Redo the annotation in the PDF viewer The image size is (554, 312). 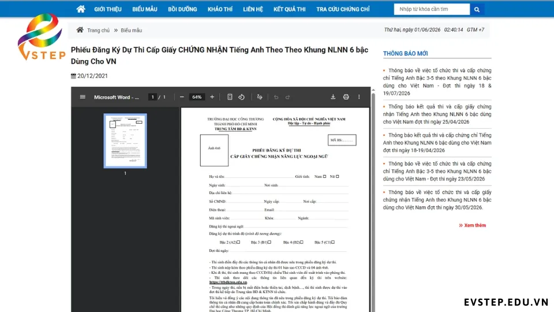point(287,97)
